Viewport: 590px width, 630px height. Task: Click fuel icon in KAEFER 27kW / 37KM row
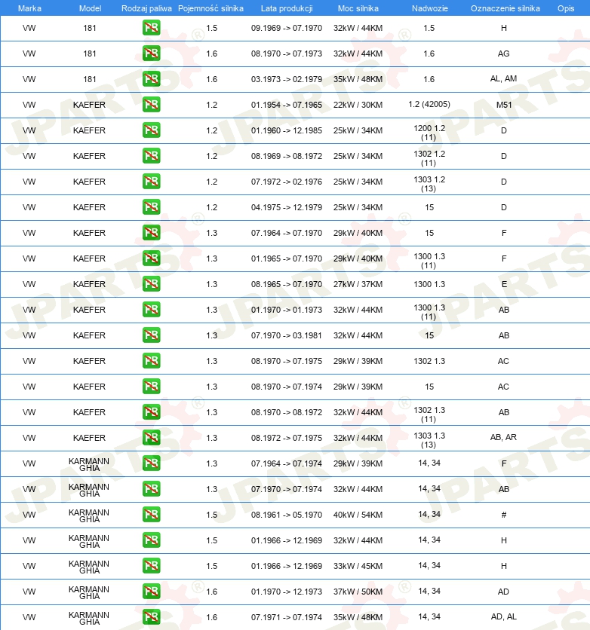click(x=151, y=283)
